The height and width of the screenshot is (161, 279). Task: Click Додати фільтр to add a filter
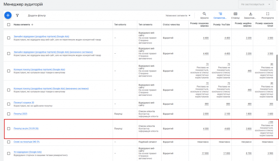tap(37, 16)
